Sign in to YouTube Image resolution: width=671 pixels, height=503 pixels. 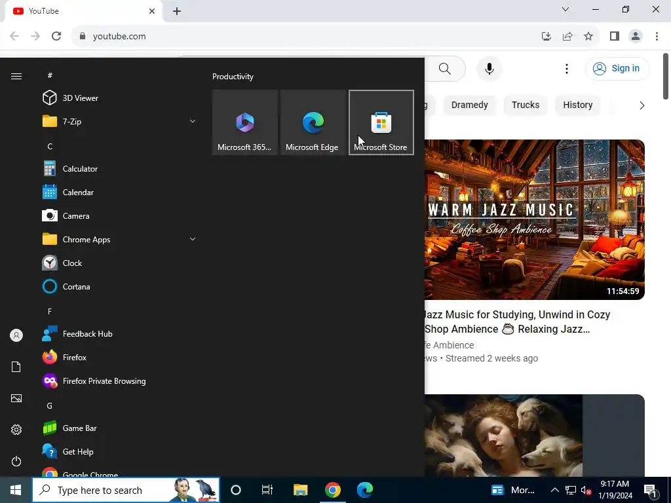[617, 68]
